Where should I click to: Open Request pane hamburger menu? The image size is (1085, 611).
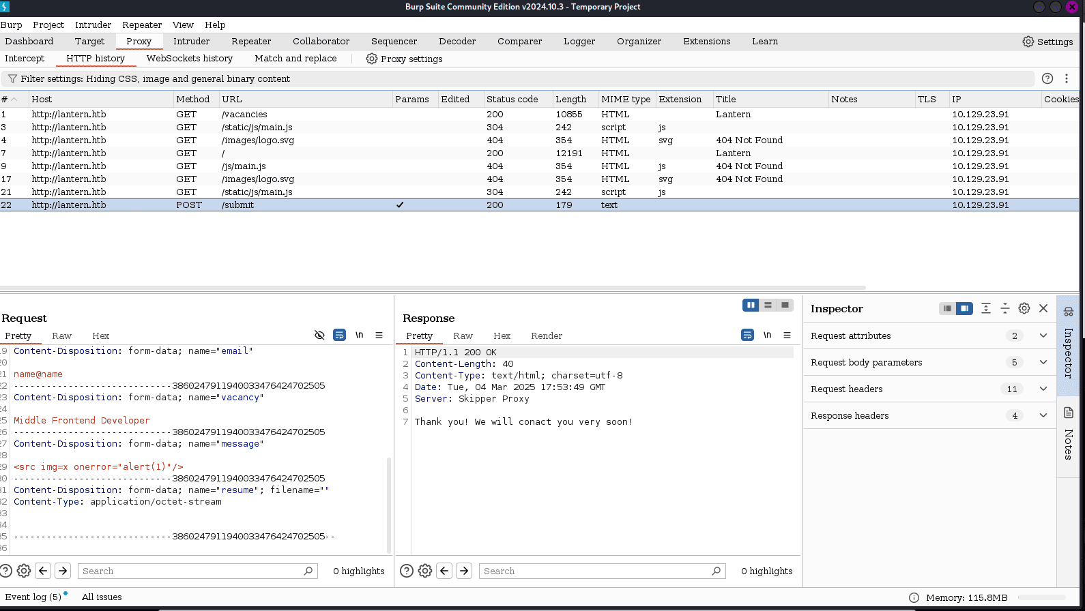coord(379,335)
